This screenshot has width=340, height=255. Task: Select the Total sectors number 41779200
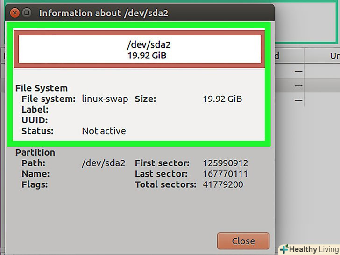(223, 184)
